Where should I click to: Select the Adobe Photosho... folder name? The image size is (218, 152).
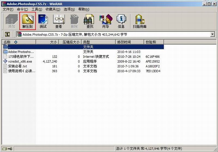click(x=21, y=52)
